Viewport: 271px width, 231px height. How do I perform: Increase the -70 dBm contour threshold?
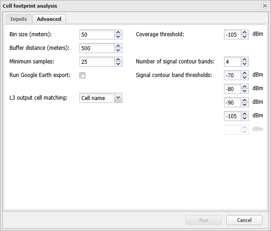245,73
